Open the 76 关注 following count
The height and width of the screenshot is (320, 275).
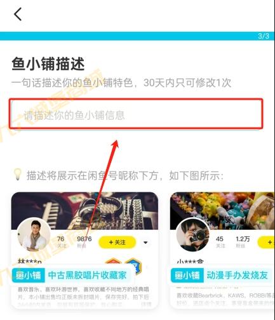[61, 242]
